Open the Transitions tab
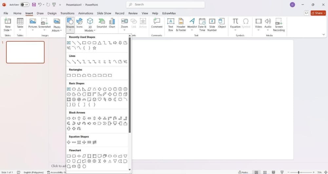 pos(67,13)
